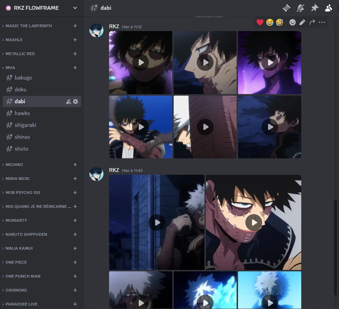Create channel in MOB PSYCHO 100
Screen dimensions: 339x309
point(75,193)
